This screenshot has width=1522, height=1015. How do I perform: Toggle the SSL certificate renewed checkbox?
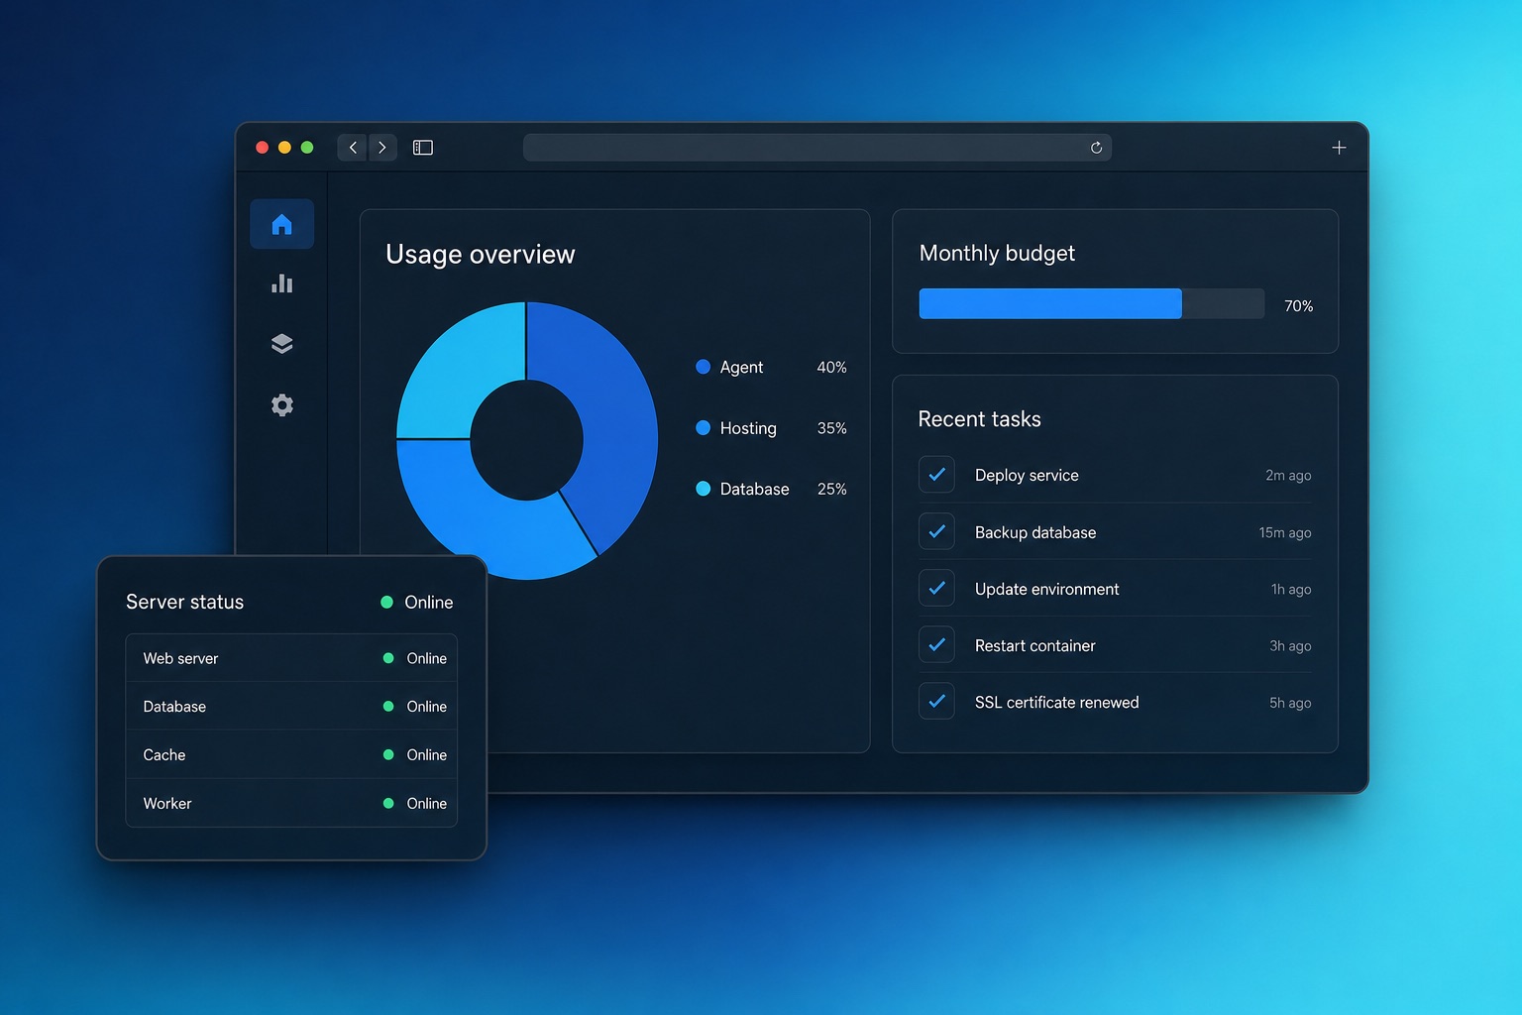tap(936, 702)
